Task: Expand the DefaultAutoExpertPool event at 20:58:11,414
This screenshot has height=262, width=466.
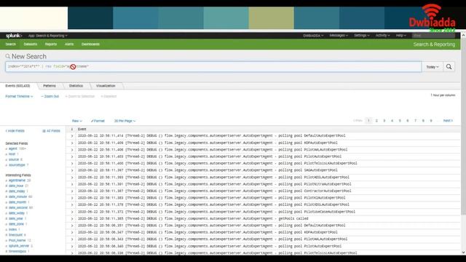Action: coord(72,136)
